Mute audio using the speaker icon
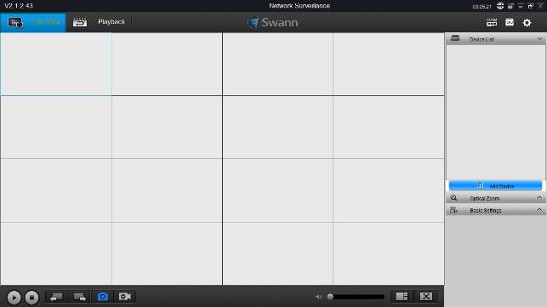 point(318,297)
